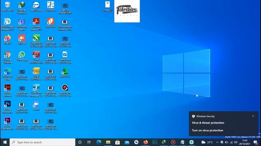Screen dimensions: 261x146
Task: Launch Internet Download Manager desktop shortcut
Action: [x=22, y=8]
